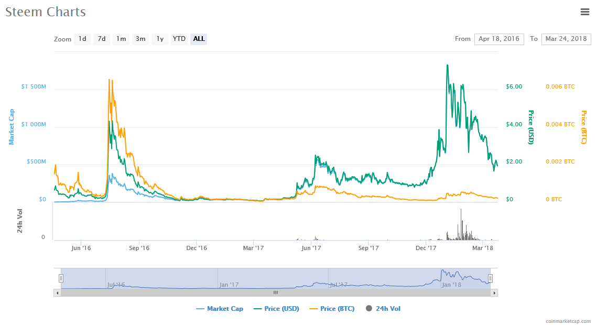Click the Price (BTC) axis title

[x=584, y=127]
